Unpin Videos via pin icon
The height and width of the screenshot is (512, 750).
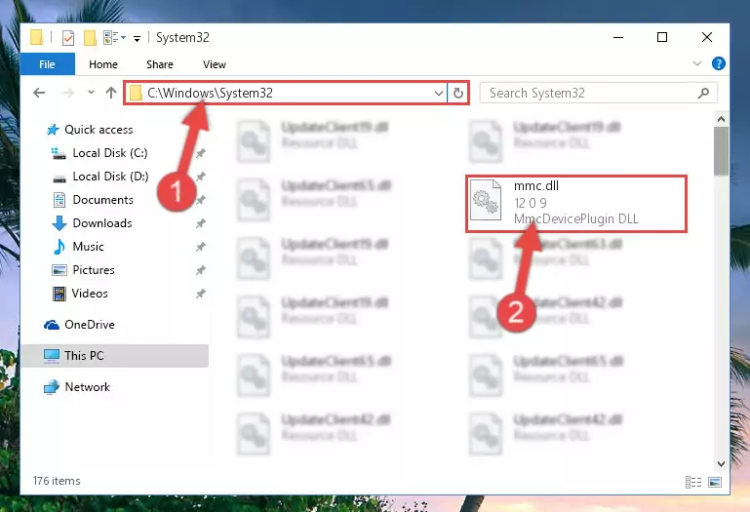pos(200,294)
